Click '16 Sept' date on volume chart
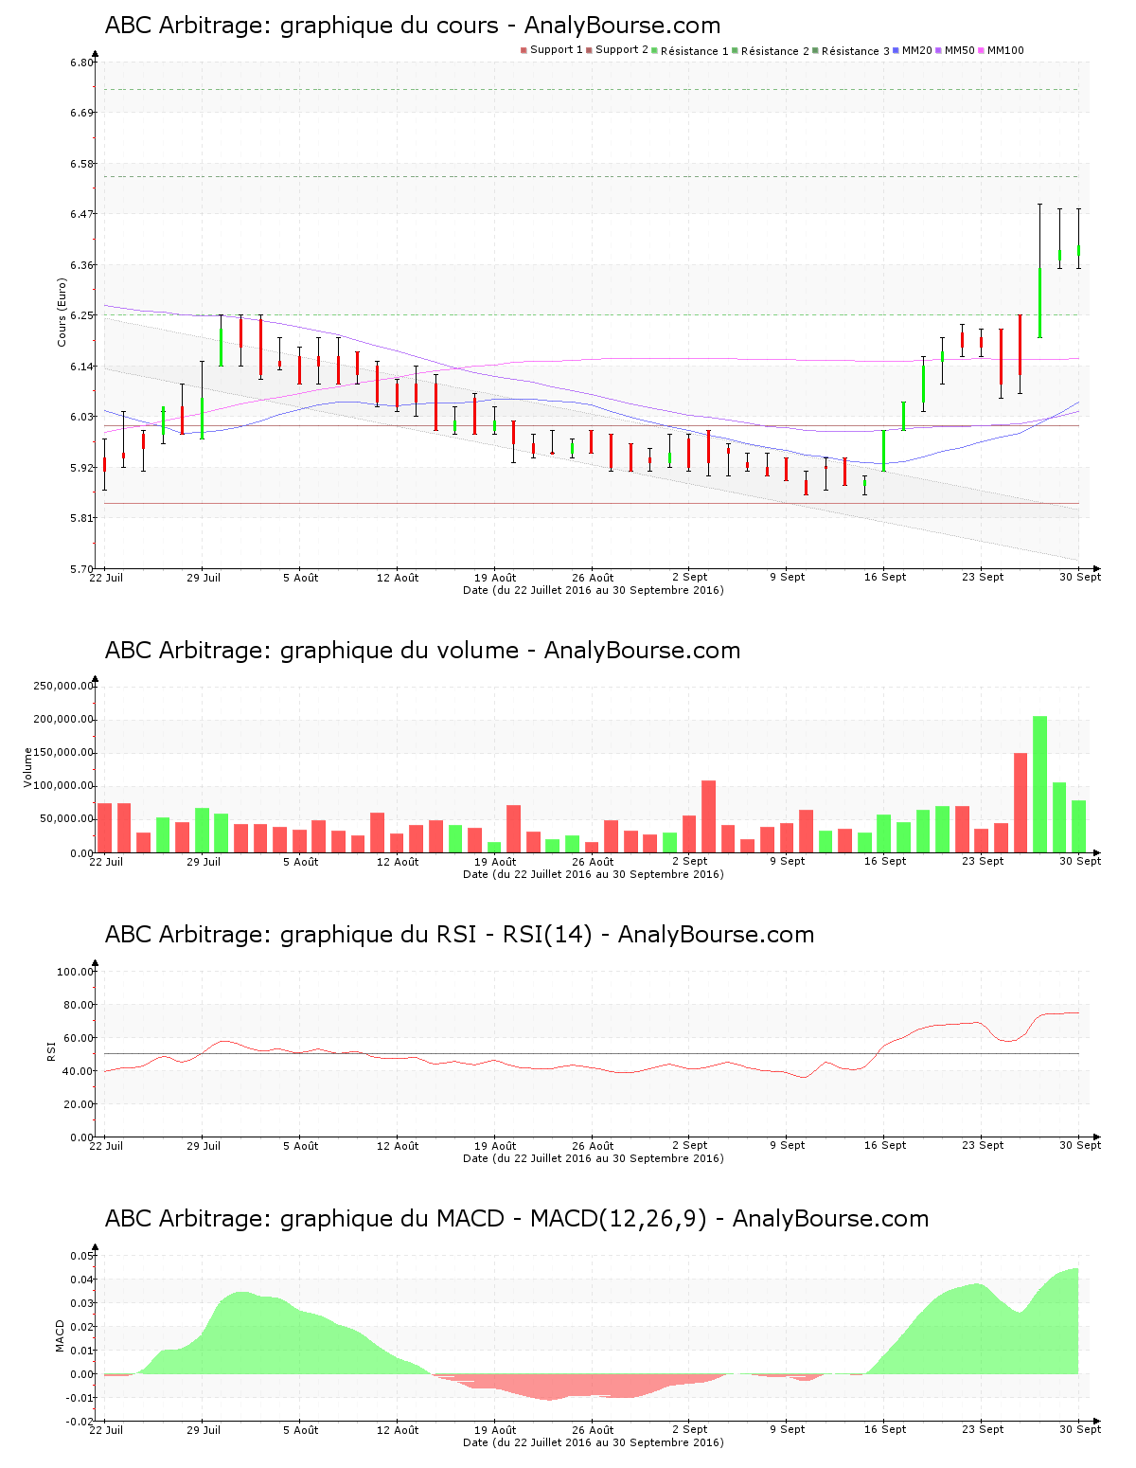Image resolution: width=1136 pixels, height=1468 pixels. [885, 862]
